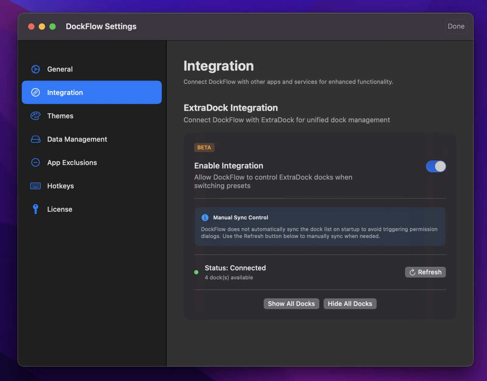
Task: Click the Done button
Action: (x=456, y=26)
